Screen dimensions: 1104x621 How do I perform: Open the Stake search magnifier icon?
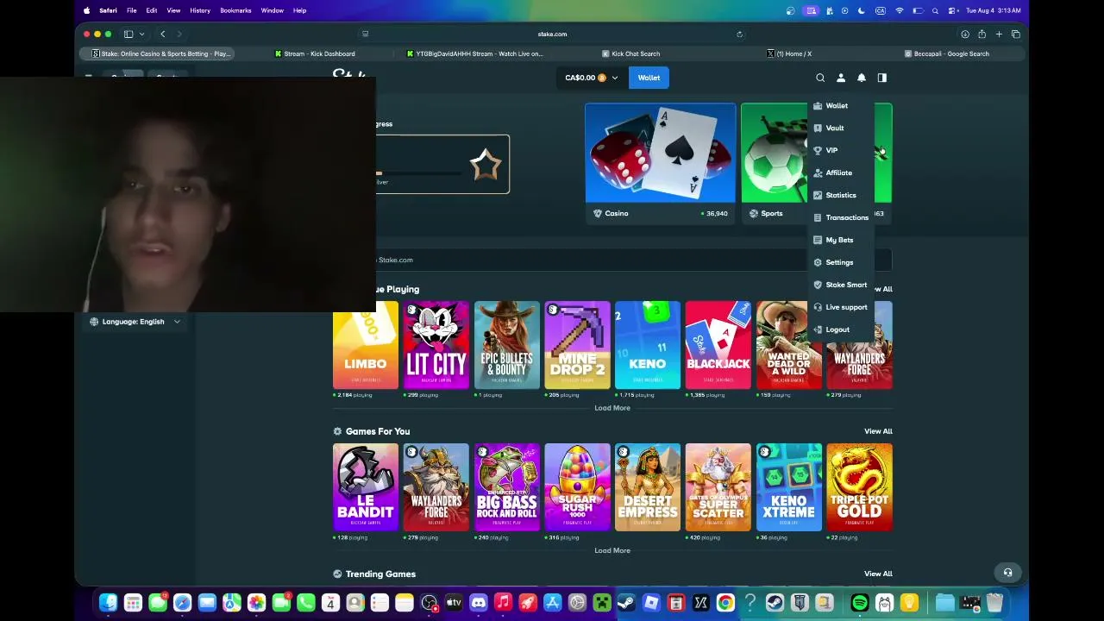(820, 78)
